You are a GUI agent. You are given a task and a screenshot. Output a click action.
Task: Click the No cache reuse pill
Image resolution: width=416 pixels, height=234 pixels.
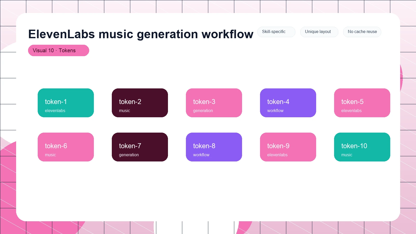tap(362, 32)
